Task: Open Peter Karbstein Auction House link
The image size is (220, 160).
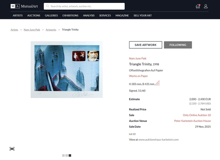Action: 192,121
